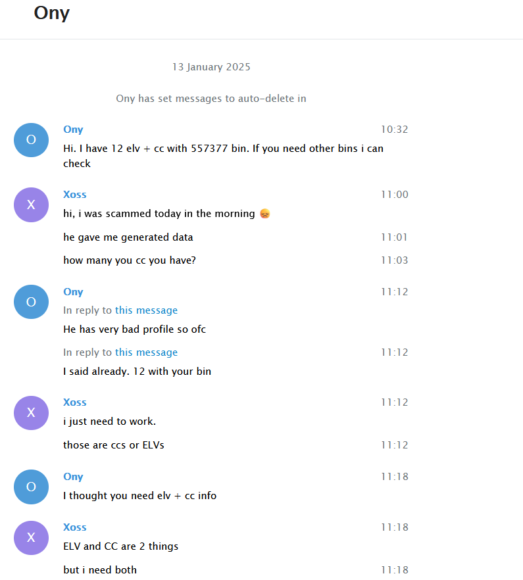The image size is (523, 580).
Task: Follow "this message" link above "He has very bad profile"
Action: (146, 310)
